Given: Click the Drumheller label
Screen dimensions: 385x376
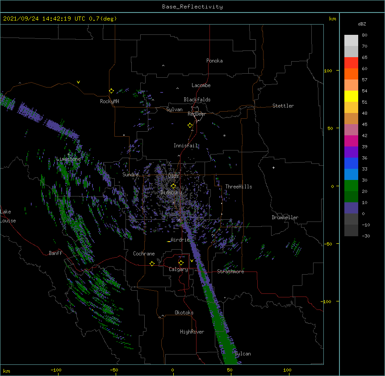Looking at the screenshot, I should tap(285, 217).
